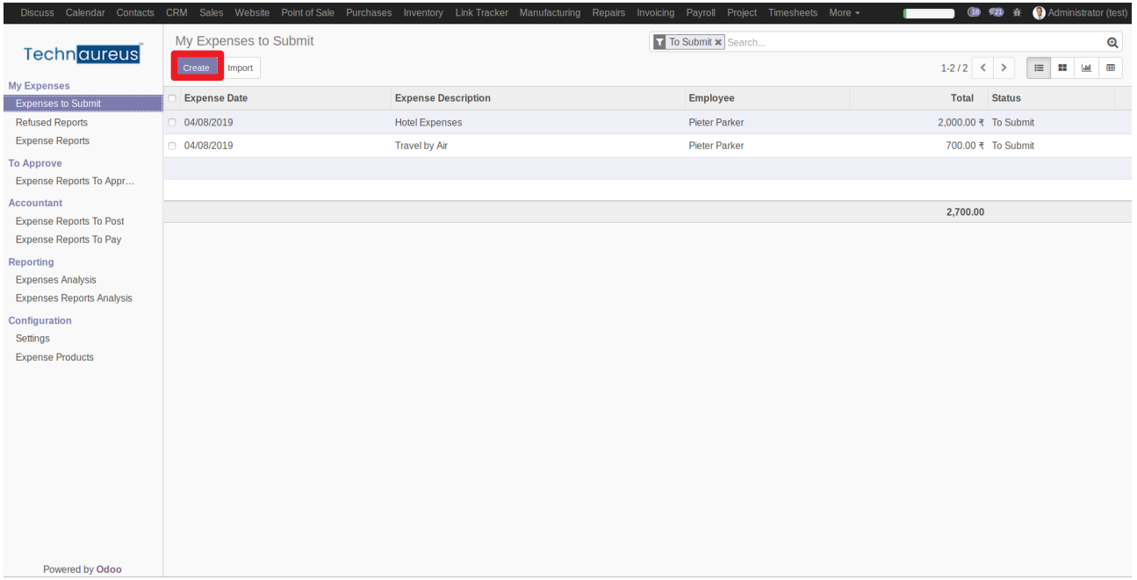The width and height of the screenshot is (1137, 580).
Task: Open Expense Reports To Pay
Action: [68, 240]
